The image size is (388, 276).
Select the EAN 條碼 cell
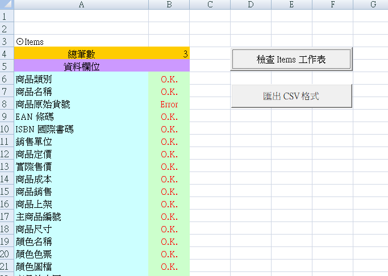81,116
